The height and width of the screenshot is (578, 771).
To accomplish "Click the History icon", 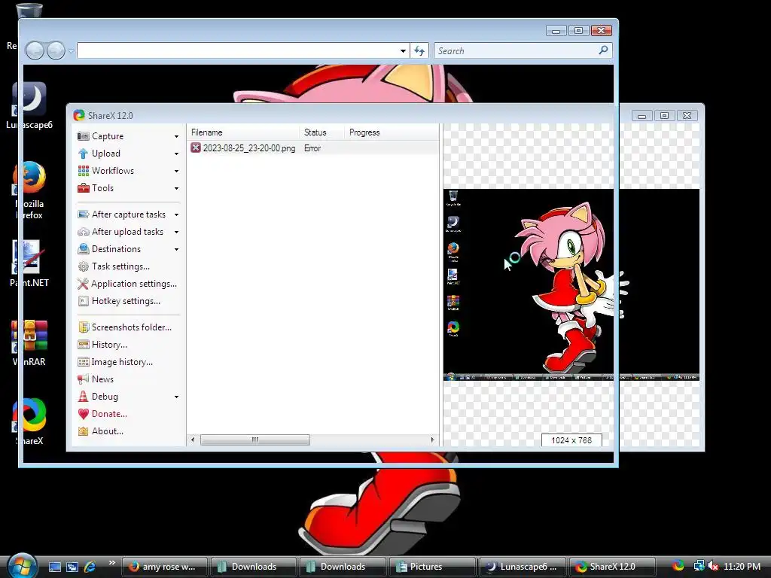I will (x=83, y=345).
